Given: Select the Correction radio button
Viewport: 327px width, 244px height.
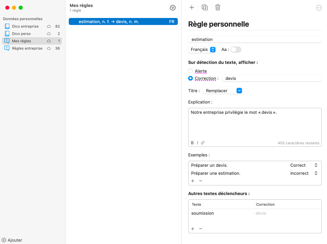Looking at the screenshot, I should [190, 79].
